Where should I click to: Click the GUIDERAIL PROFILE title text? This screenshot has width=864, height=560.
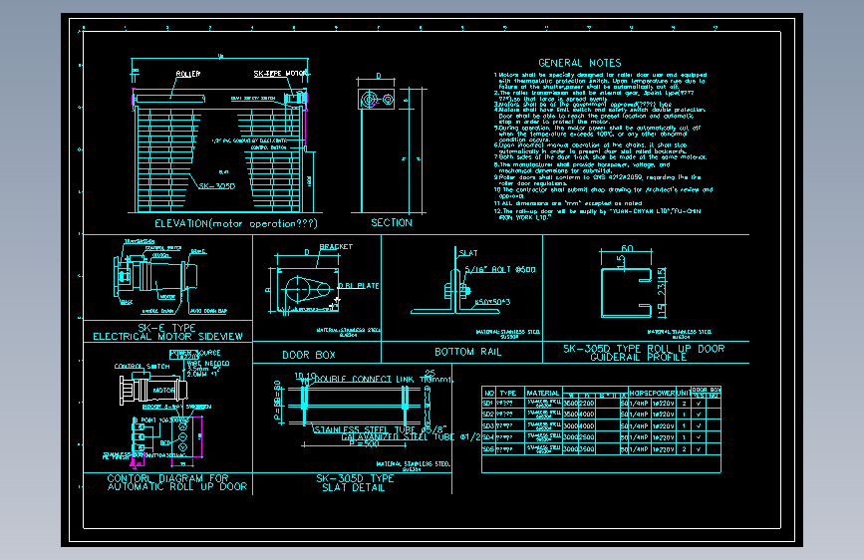[x=638, y=357]
